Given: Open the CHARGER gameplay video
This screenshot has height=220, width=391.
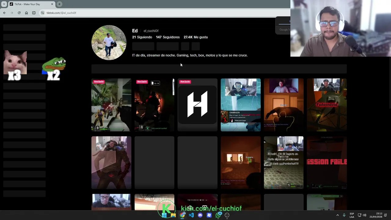Looking at the screenshot, I should (241, 105).
